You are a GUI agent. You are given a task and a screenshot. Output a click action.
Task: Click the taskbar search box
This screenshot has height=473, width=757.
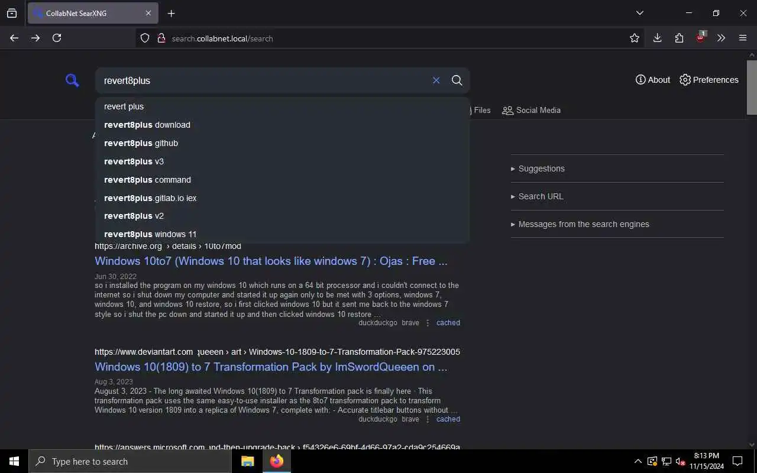click(130, 461)
